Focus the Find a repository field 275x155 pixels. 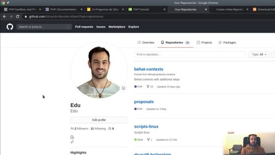point(190,55)
